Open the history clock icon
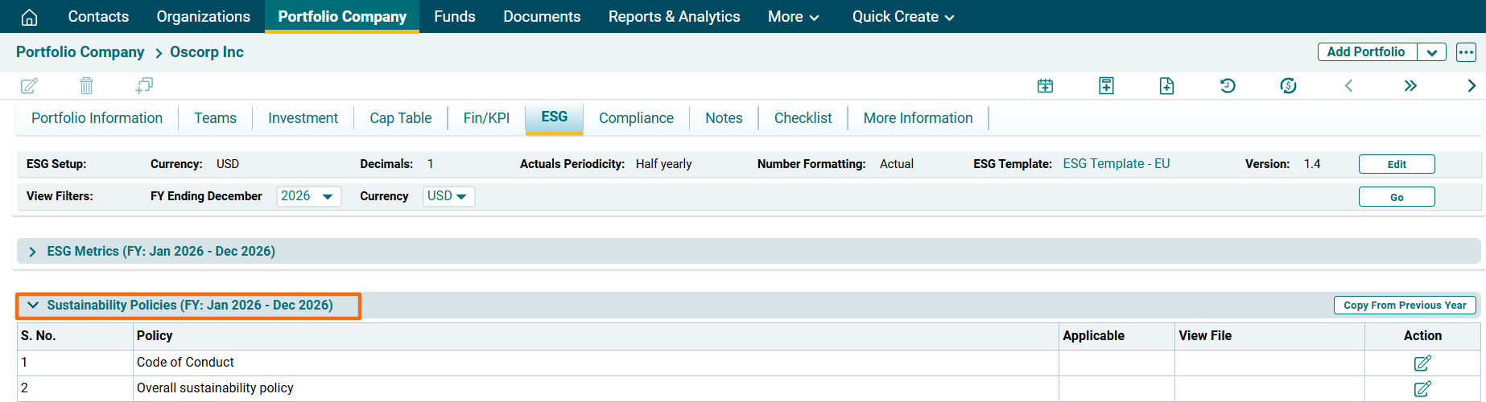Viewport: 1486px width, 402px height. [x=1228, y=86]
